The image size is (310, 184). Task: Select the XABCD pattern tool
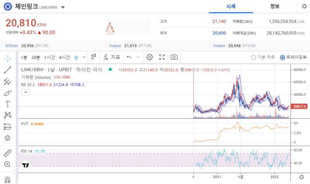(7, 115)
